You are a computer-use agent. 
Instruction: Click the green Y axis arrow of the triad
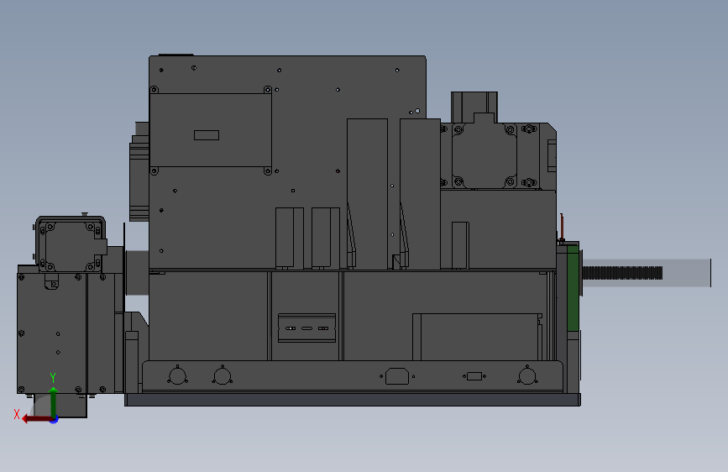click(54, 401)
